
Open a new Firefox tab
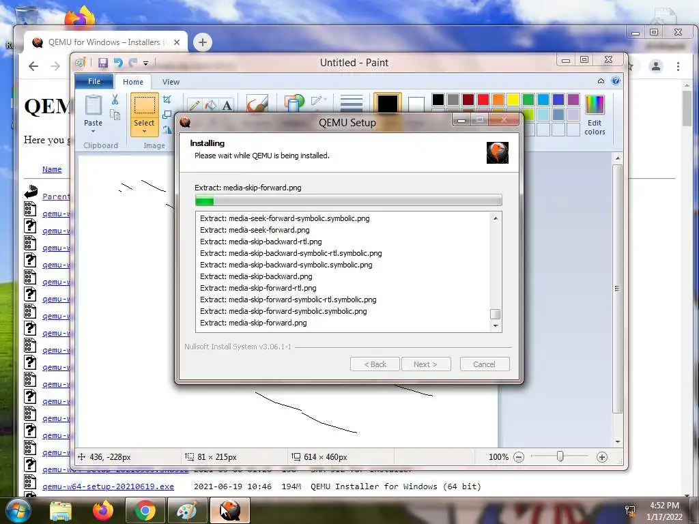coord(202,42)
